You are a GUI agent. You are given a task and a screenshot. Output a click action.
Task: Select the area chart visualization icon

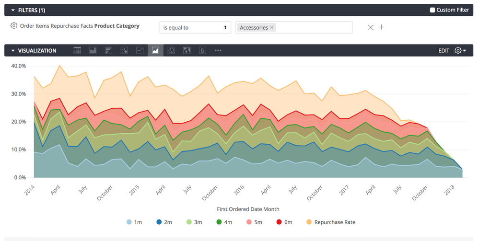[x=155, y=50]
